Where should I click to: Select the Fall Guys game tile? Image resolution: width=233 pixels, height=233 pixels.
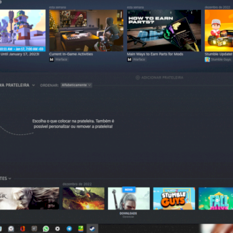216,199
